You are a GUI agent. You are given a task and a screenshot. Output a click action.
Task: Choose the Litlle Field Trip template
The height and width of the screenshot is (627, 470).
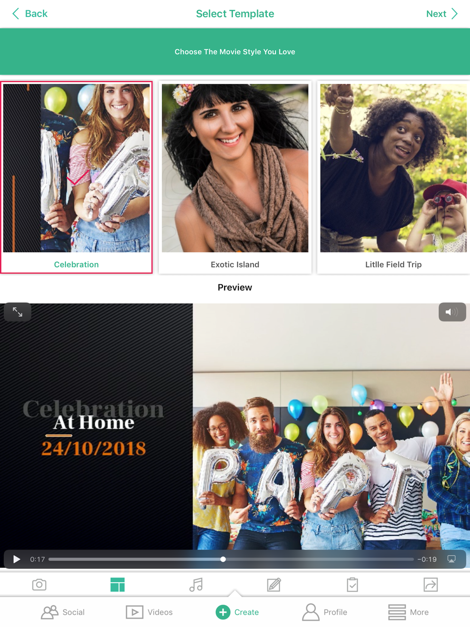click(x=393, y=177)
